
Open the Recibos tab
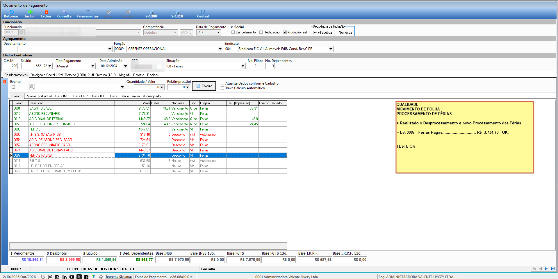click(x=153, y=75)
